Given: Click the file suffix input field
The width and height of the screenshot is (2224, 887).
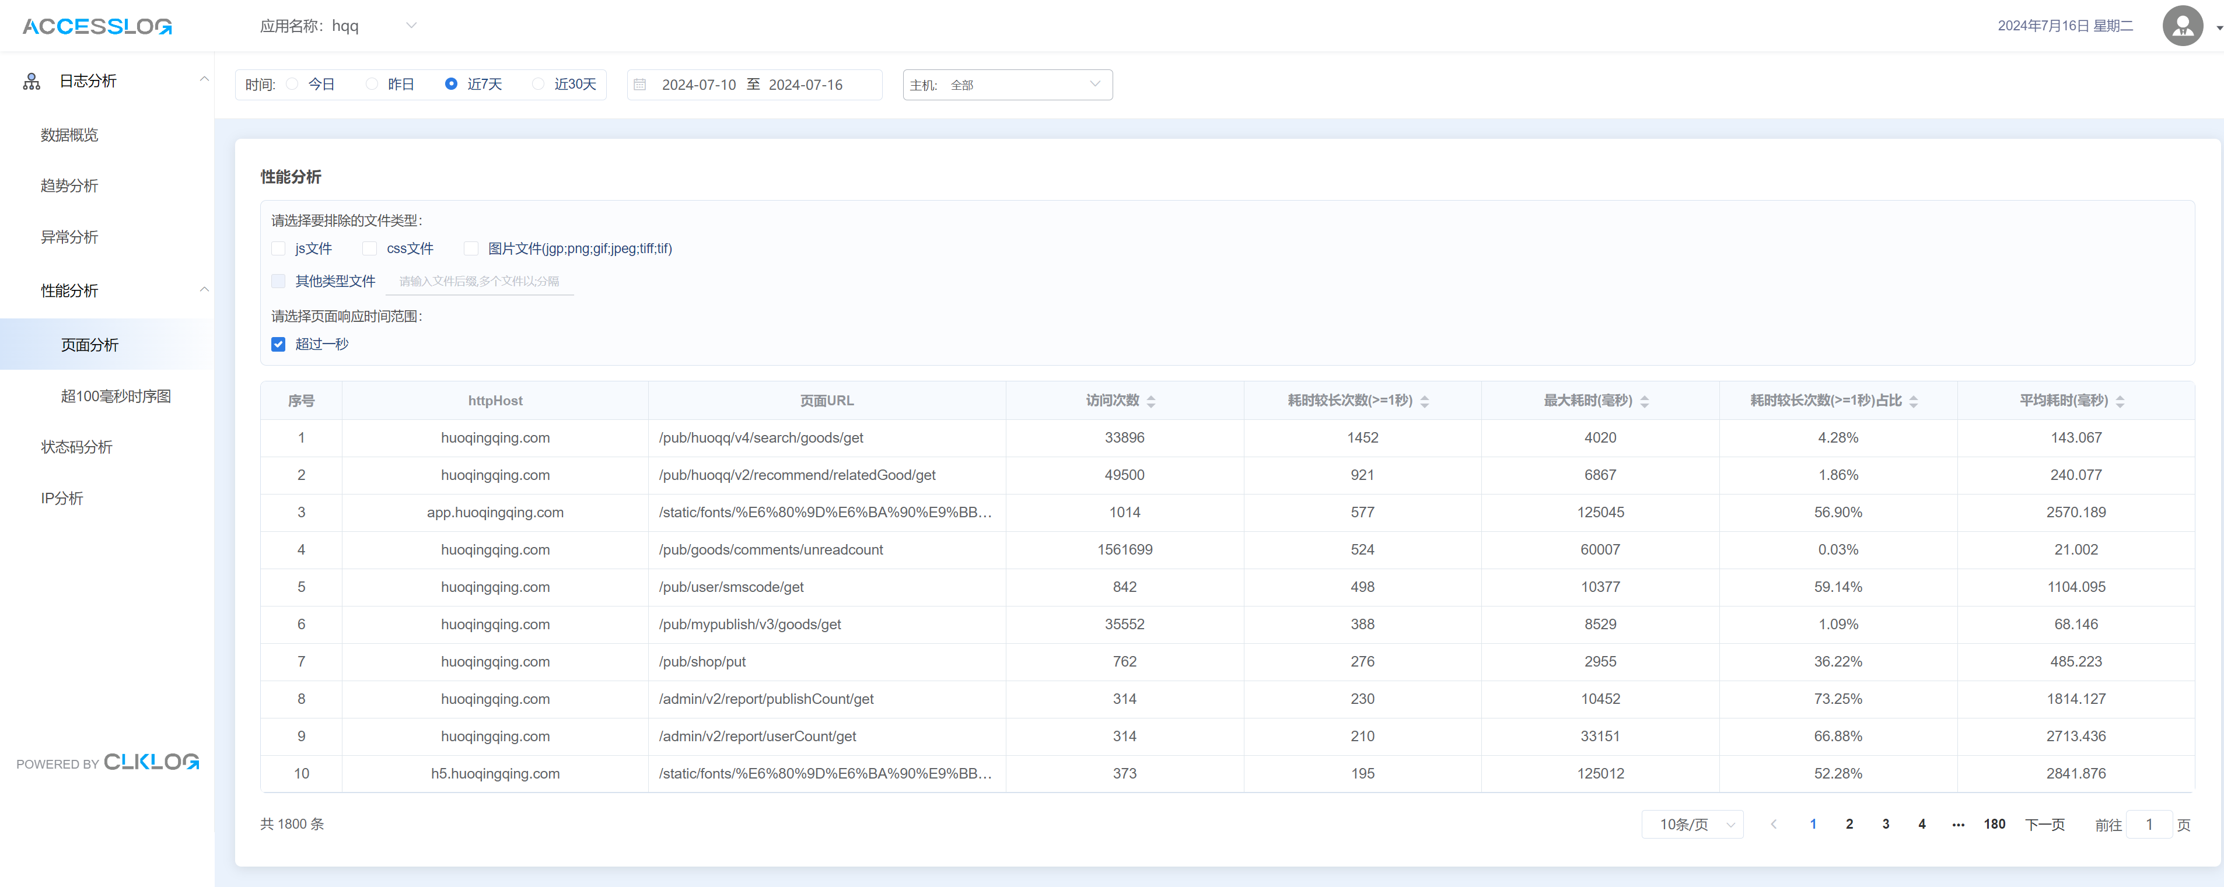Looking at the screenshot, I should [x=479, y=281].
